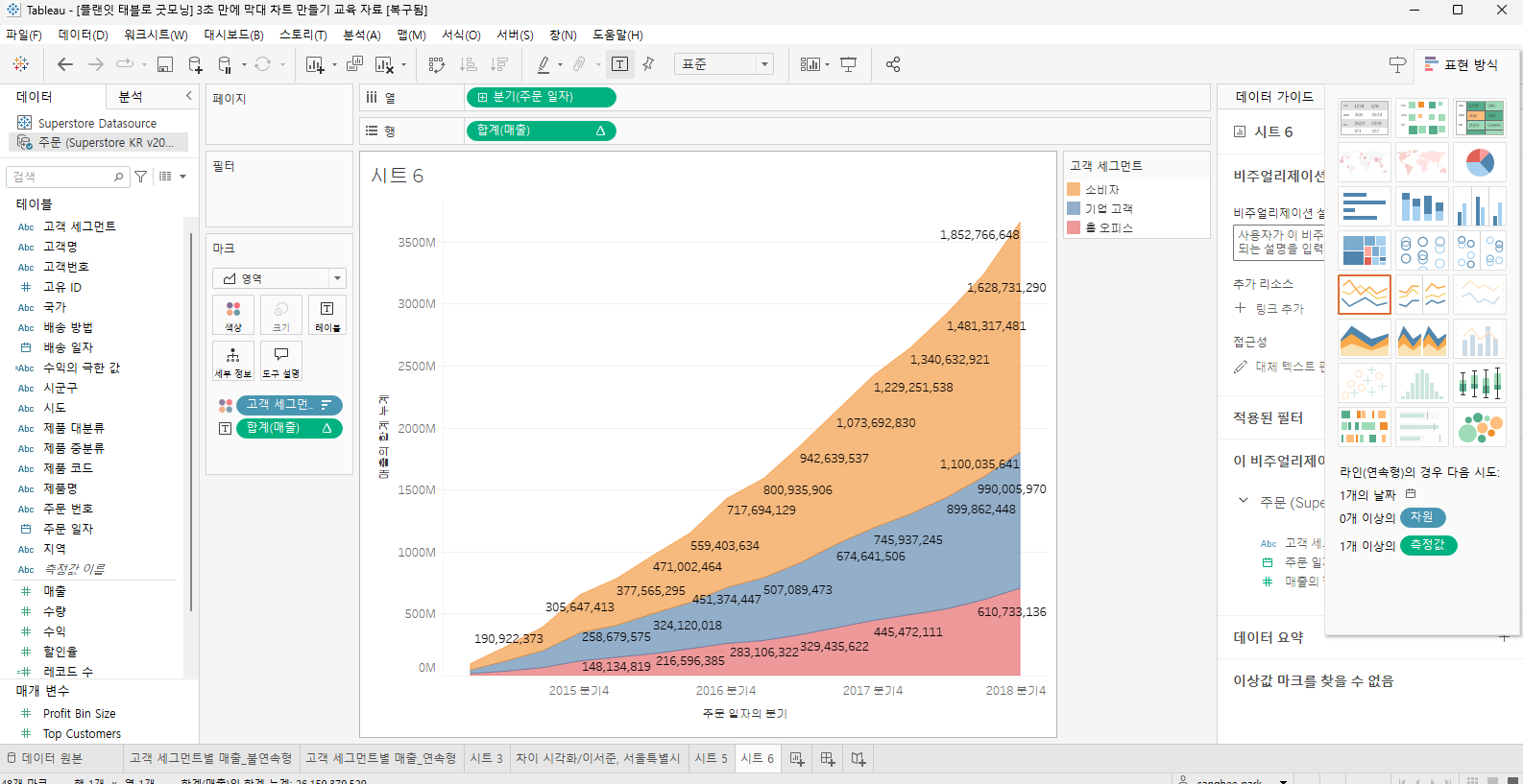Click the 홈 오피스 legend color swatch
This screenshot has height=784, width=1523.
(1074, 227)
